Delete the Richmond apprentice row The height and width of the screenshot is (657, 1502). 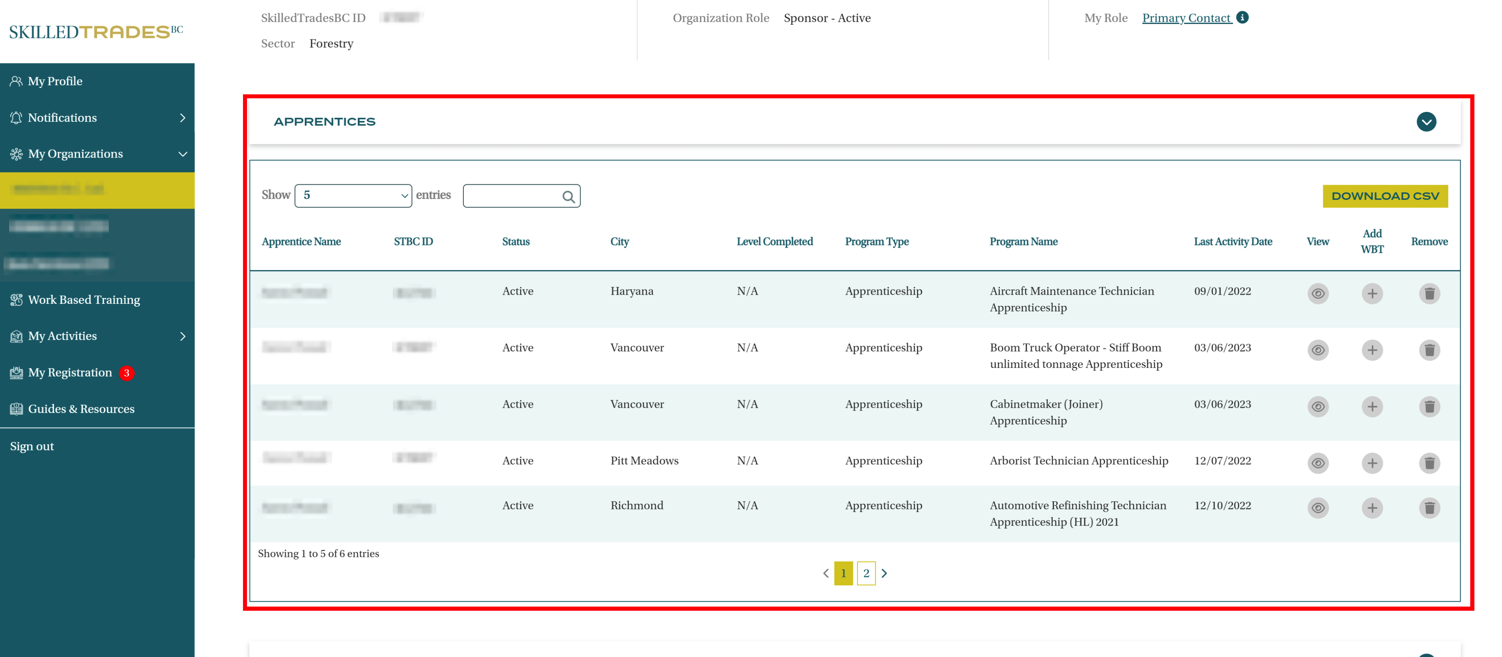1429,508
